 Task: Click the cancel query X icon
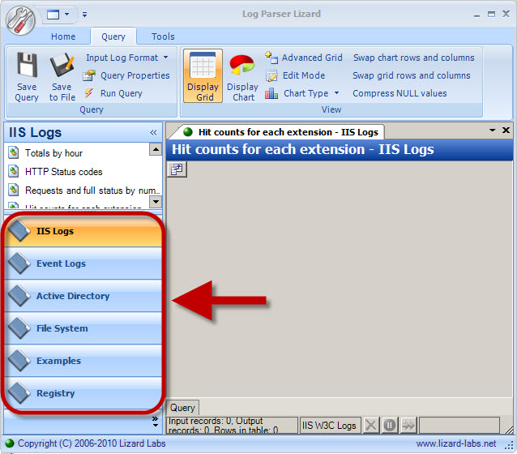(371, 426)
